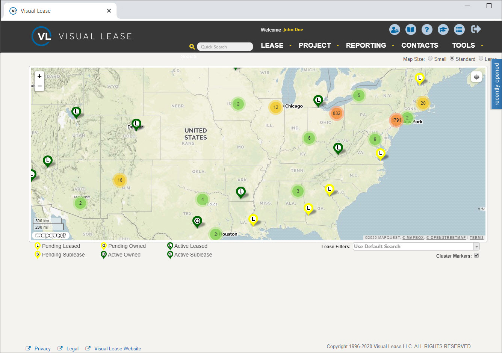Select Active Leased marker in West Virginia
Viewport: 502px width, 353px height.
pyautogui.click(x=338, y=149)
